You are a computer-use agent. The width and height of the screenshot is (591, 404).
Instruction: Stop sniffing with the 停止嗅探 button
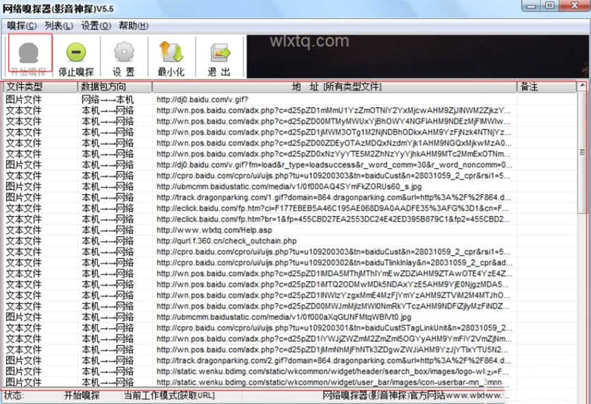[76, 57]
